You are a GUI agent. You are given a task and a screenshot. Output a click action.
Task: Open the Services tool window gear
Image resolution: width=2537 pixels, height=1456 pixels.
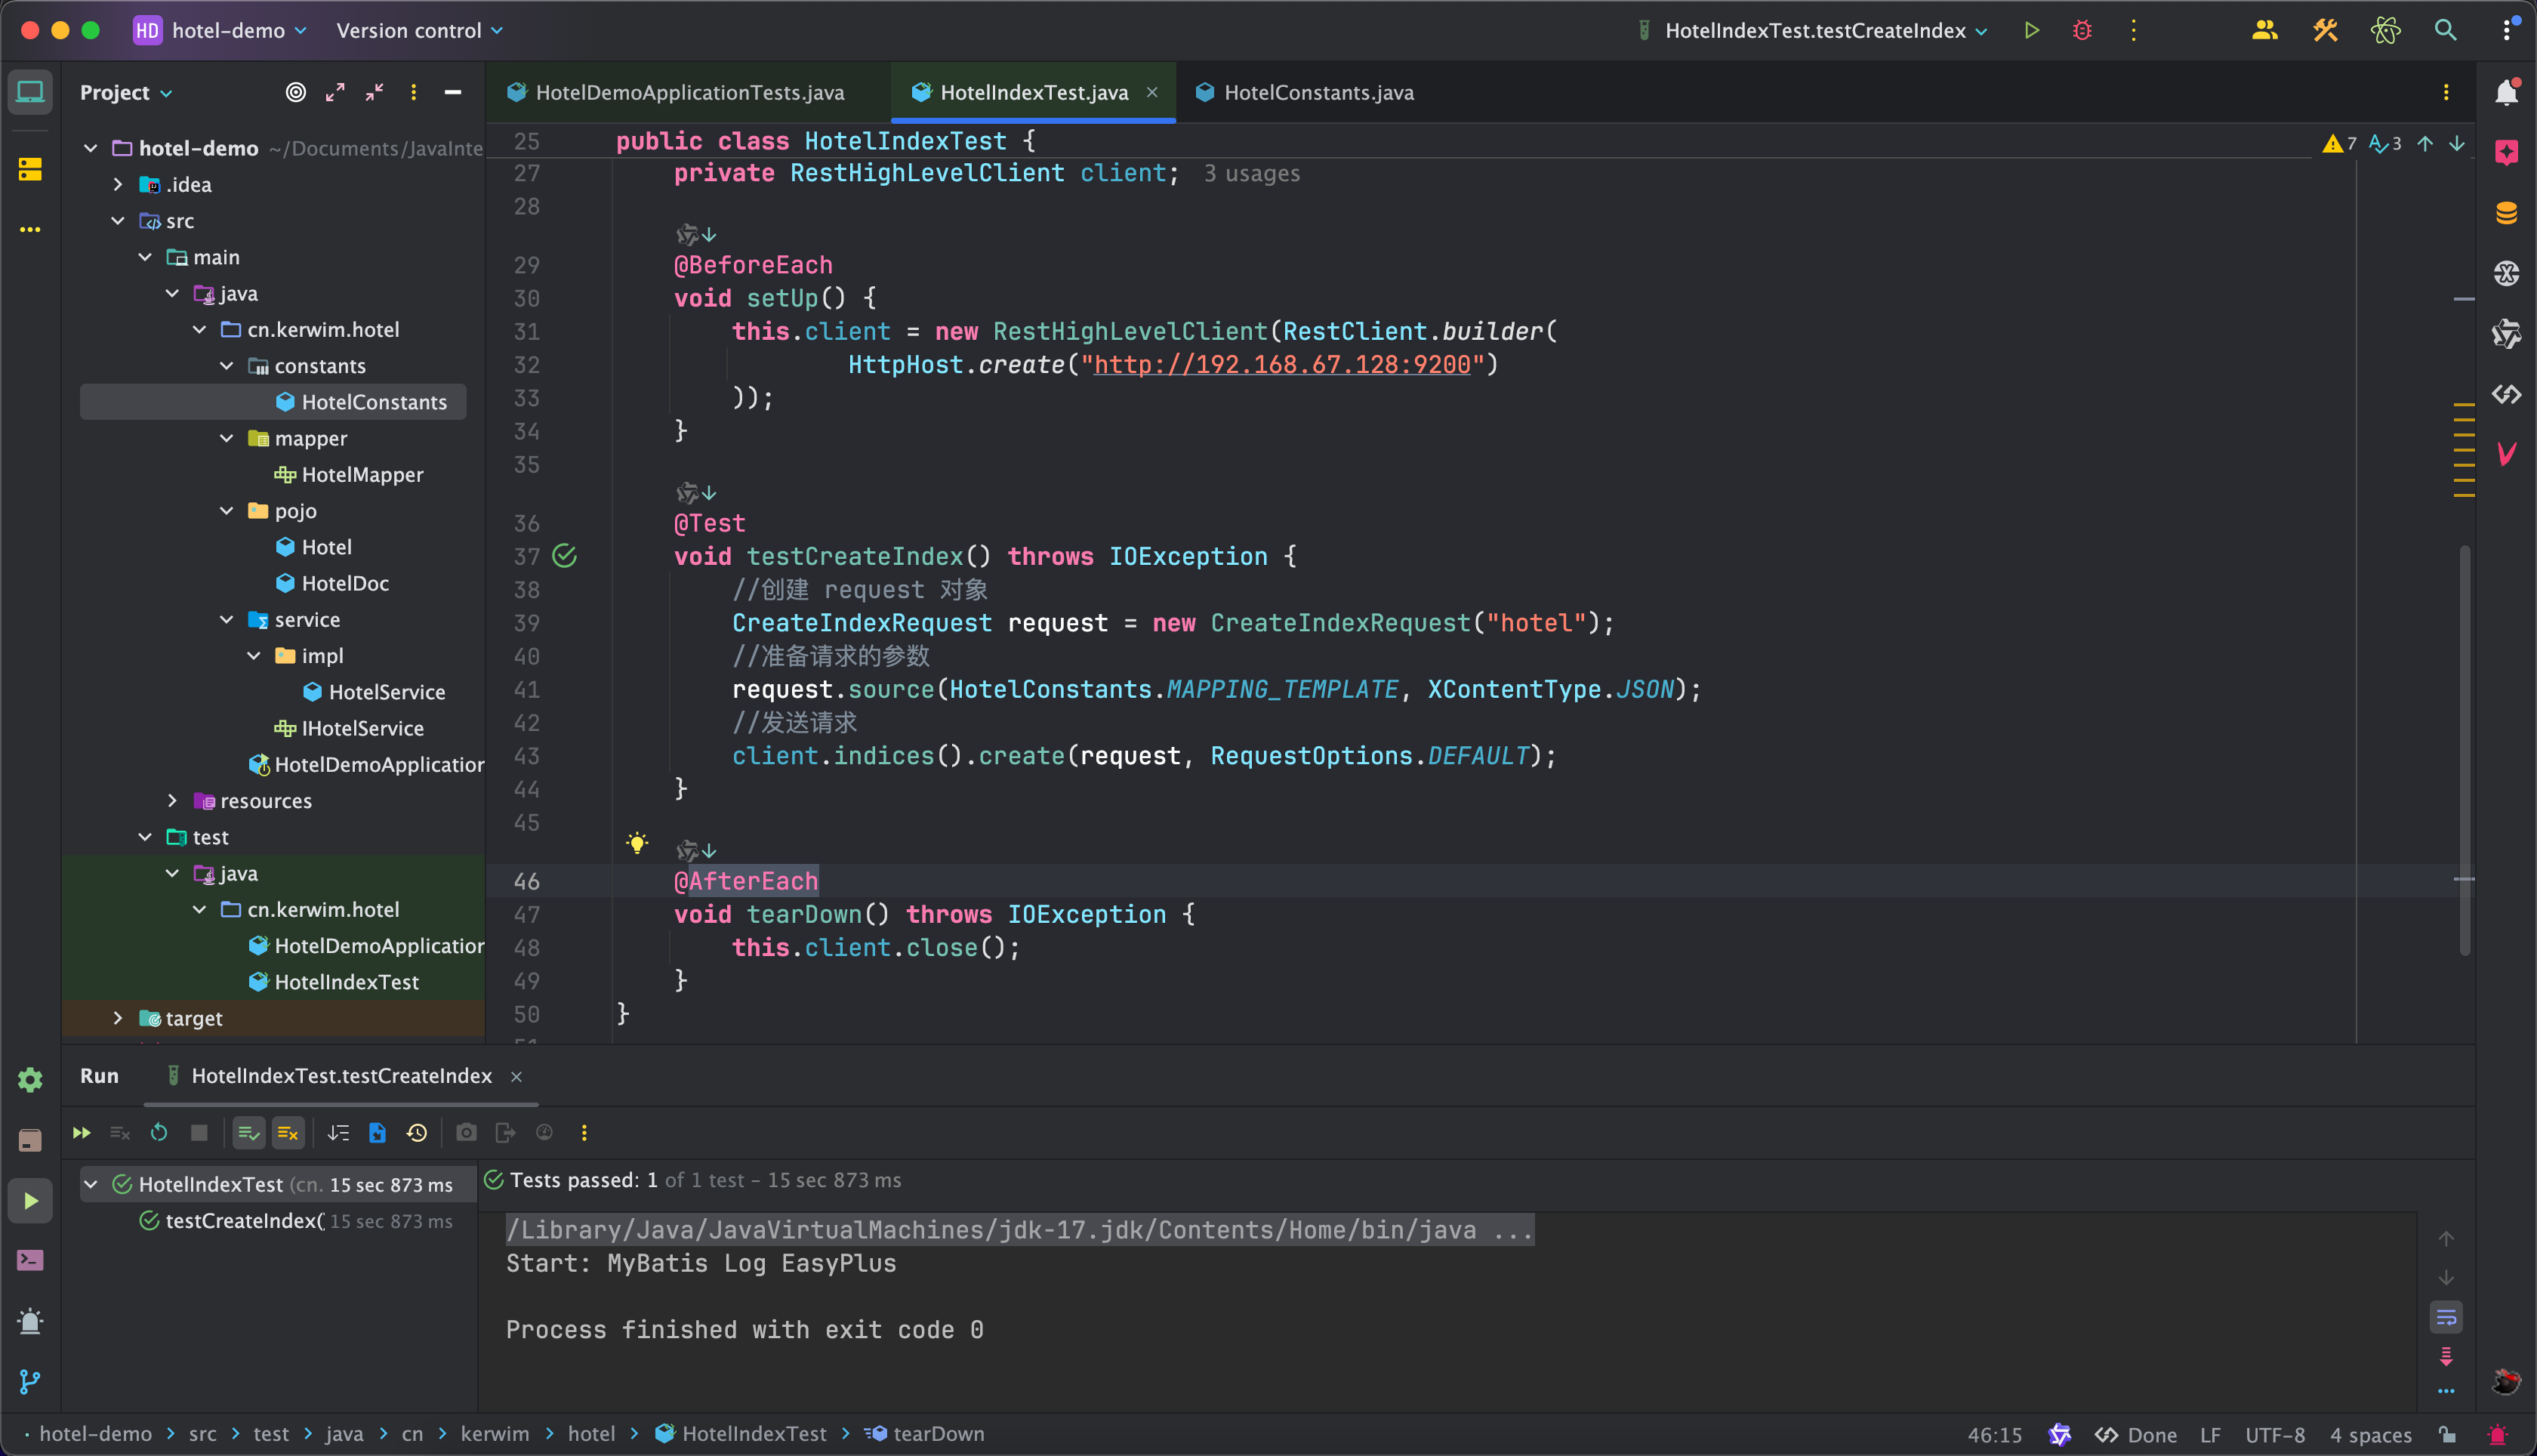(x=30, y=1080)
